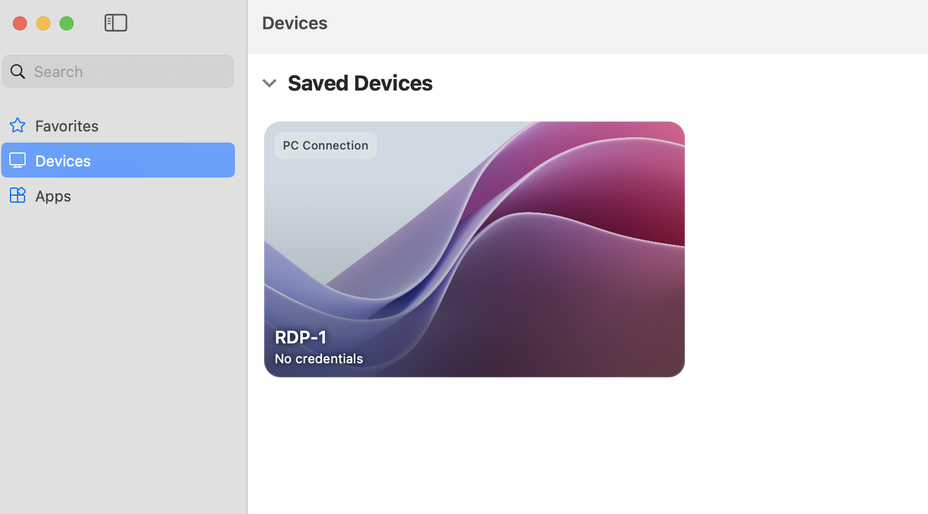Image resolution: width=928 pixels, height=514 pixels.
Task: Toggle the sidebar visibility icon
Action: pyautogui.click(x=116, y=23)
